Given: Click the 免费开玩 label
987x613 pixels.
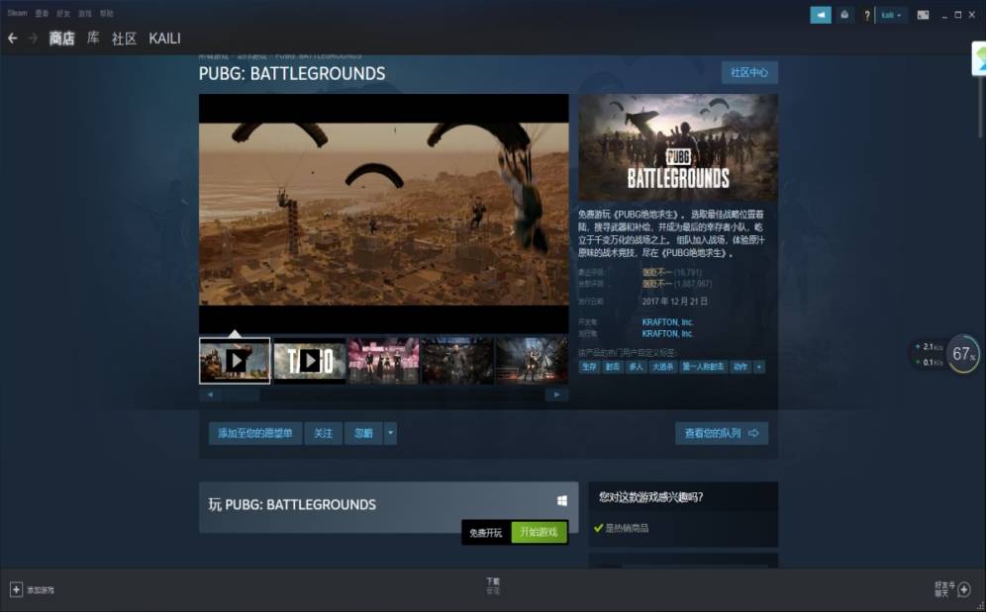Looking at the screenshot, I should click(485, 533).
